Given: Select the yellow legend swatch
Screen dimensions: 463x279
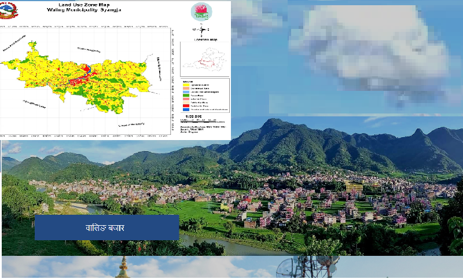Looking at the screenshot, I should click(186, 85).
